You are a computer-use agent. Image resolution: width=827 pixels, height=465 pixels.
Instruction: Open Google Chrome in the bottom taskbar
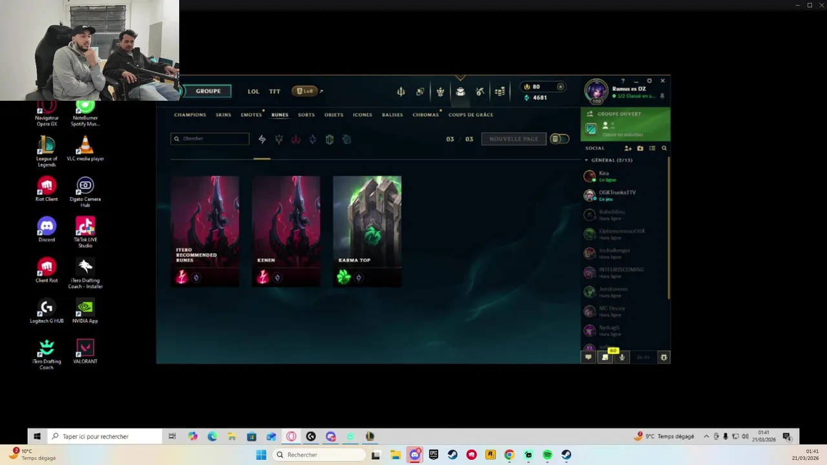509,455
